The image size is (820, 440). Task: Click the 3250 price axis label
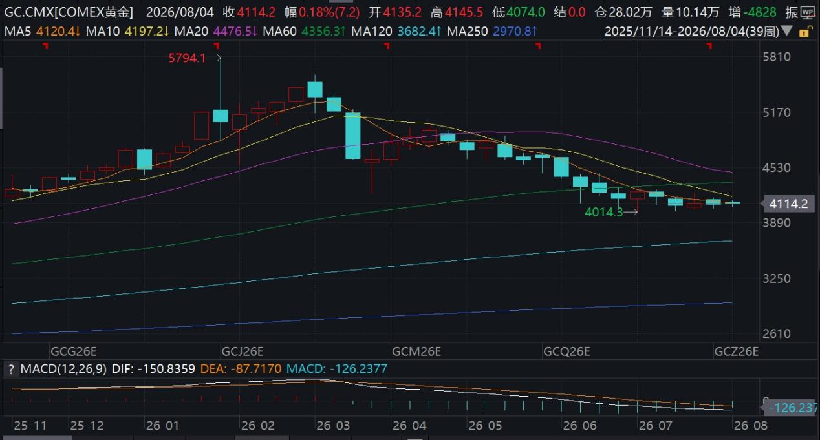tap(778, 278)
